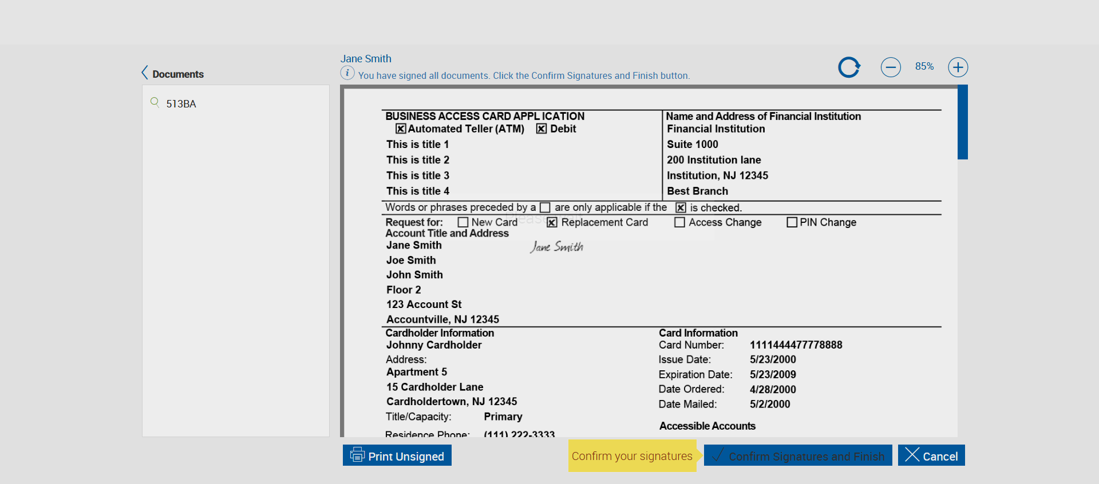Click card number 1111444477778888

click(796, 345)
